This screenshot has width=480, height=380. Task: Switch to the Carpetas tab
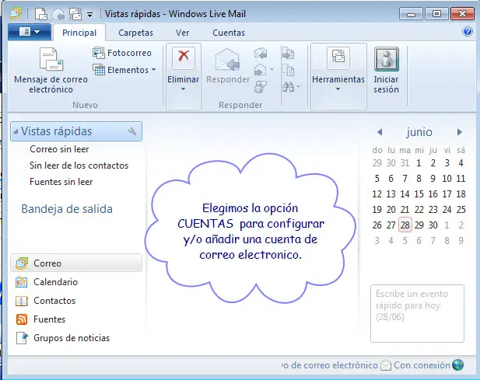tap(135, 33)
